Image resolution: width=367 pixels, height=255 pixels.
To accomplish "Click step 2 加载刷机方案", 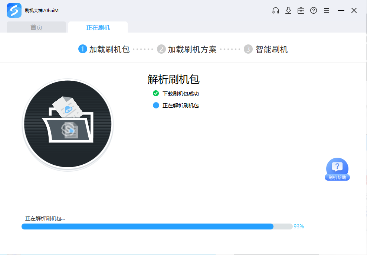I will tap(187, 49).
